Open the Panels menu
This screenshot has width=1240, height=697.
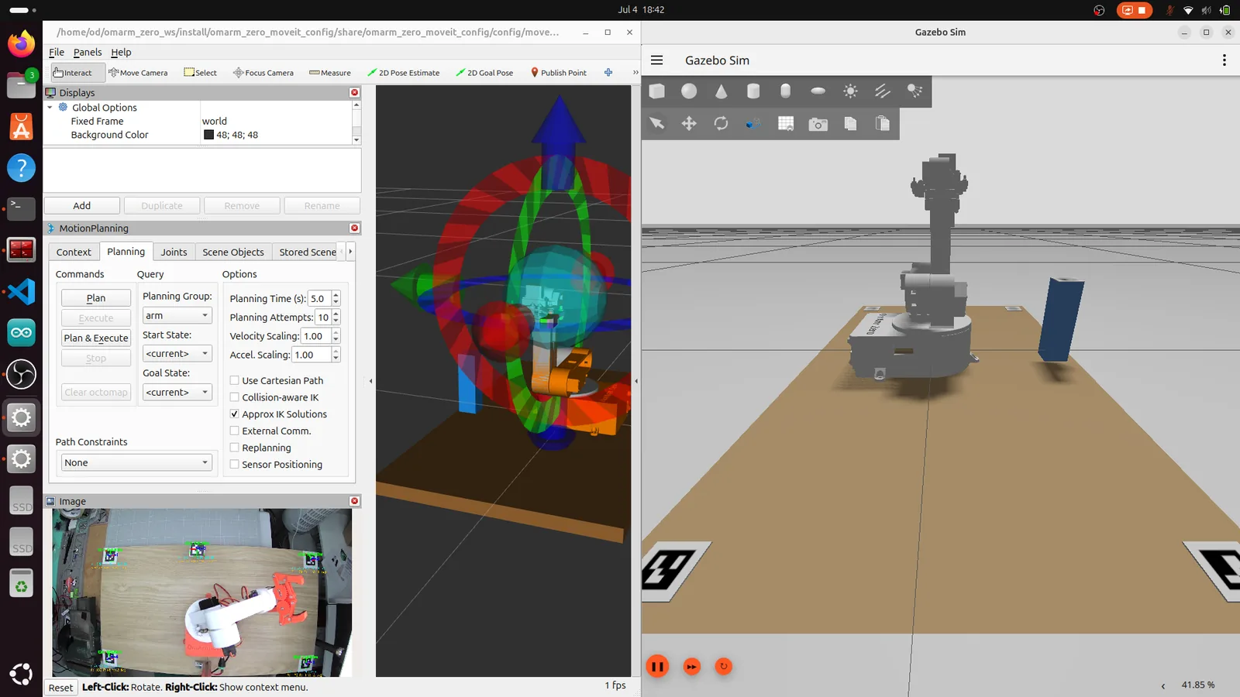(x=88, y=53)
